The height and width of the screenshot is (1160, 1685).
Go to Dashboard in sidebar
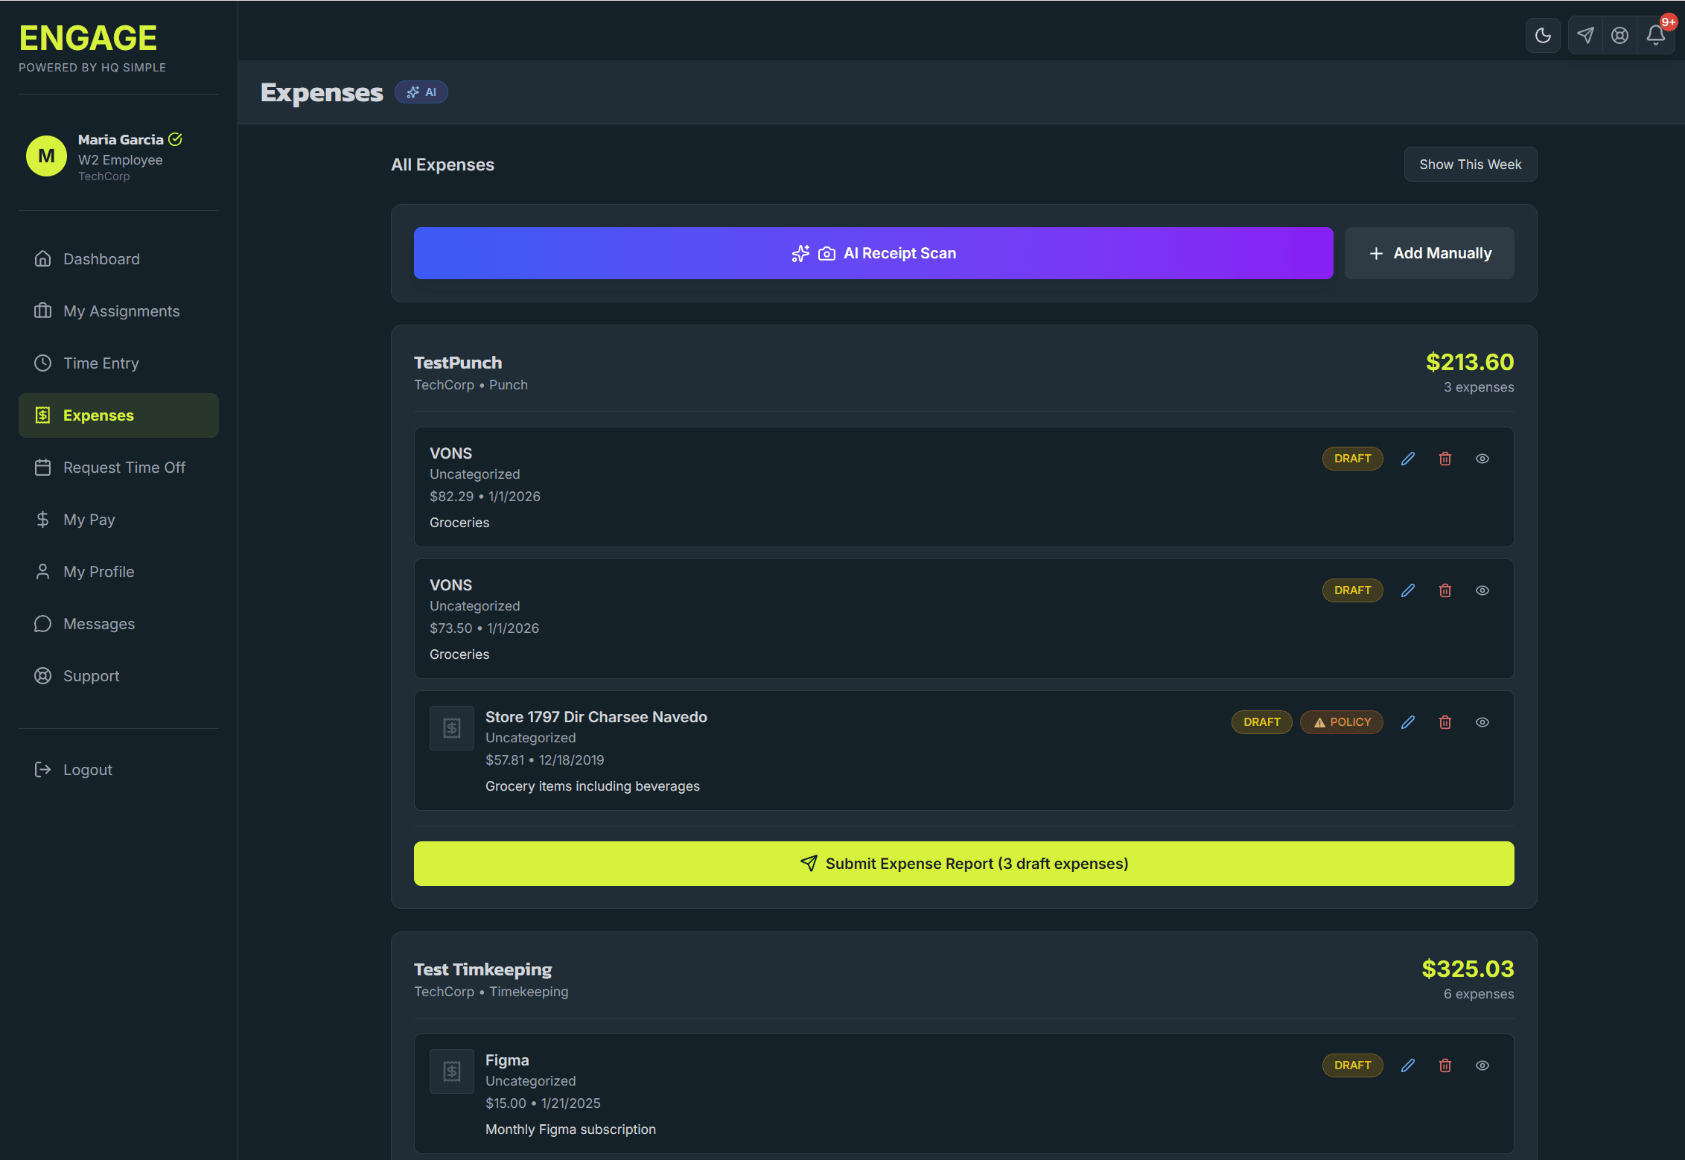(x=118, y=259)
